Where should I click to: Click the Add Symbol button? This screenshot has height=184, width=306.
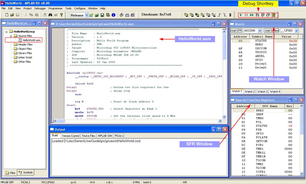(271, 31)
